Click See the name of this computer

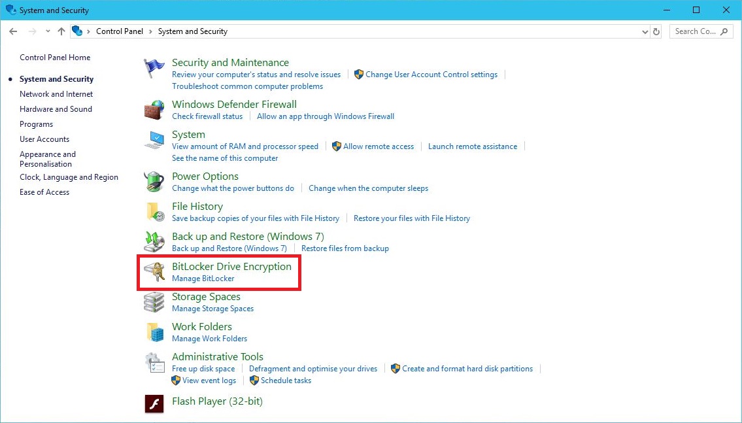pyautogui.click(x=225, y=158)
